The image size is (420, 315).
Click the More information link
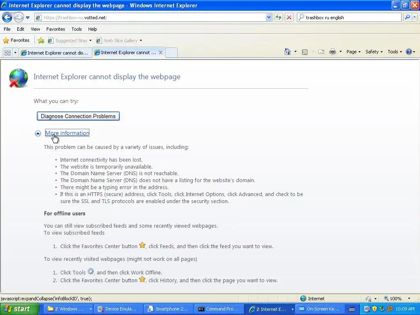tap(67, 133)
